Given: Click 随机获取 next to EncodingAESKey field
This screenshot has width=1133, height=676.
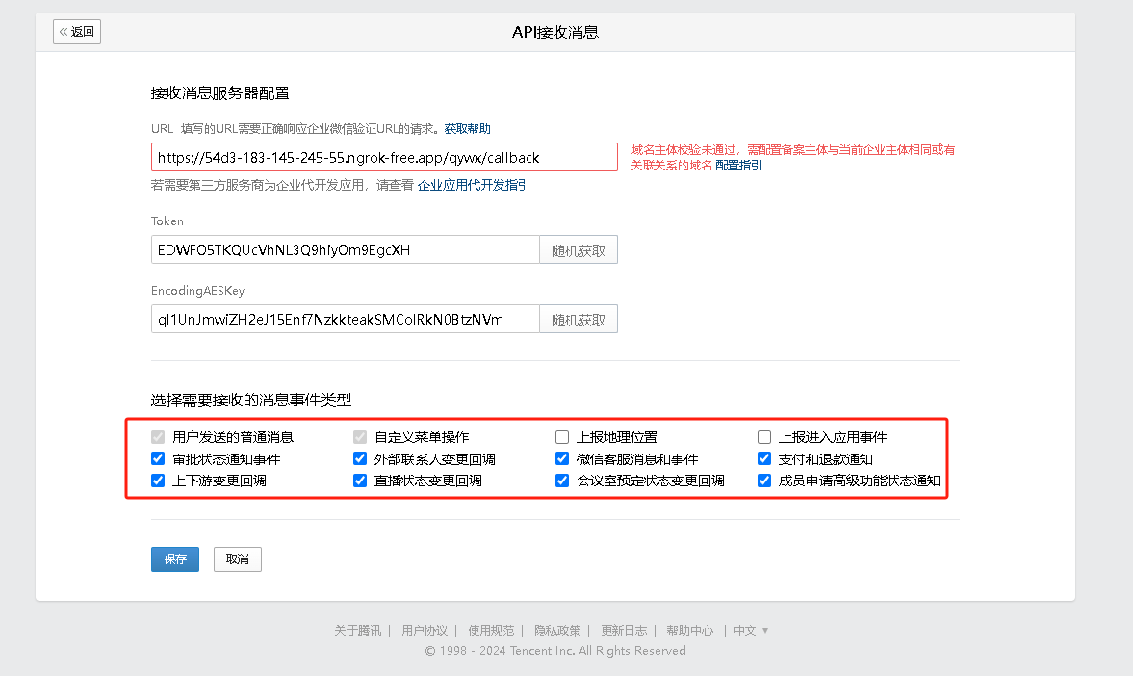Looking at the screenshot, I should (578, 319).
